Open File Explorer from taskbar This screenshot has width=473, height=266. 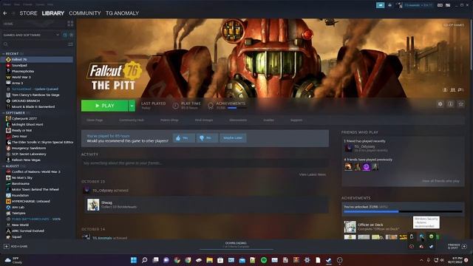tap(210, 260)
